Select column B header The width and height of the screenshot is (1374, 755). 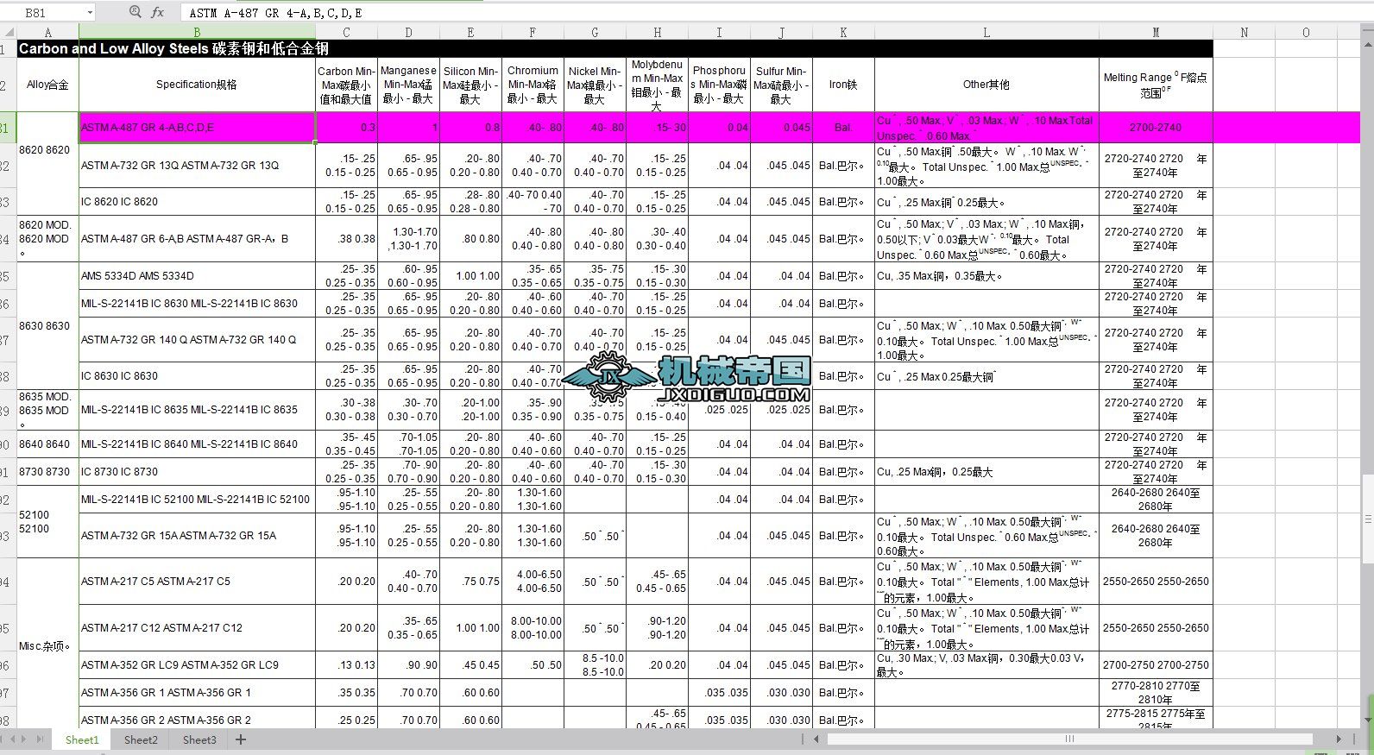[x=197, y=33]
